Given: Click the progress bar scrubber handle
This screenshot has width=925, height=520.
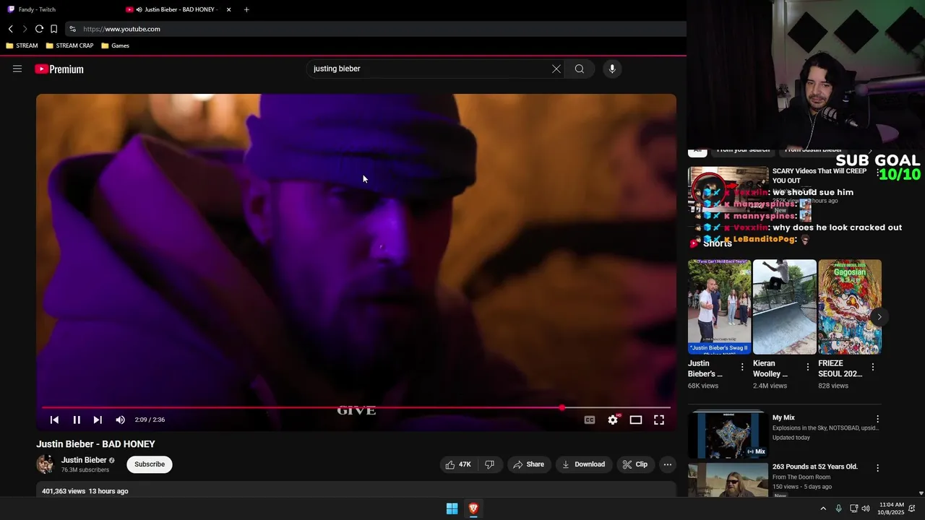Looking at the screenshot, I should (562, 408).
